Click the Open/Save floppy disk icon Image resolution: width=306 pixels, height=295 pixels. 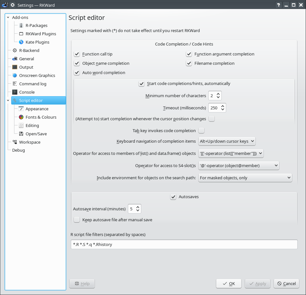pyautogui.click(x=21, y=134)
